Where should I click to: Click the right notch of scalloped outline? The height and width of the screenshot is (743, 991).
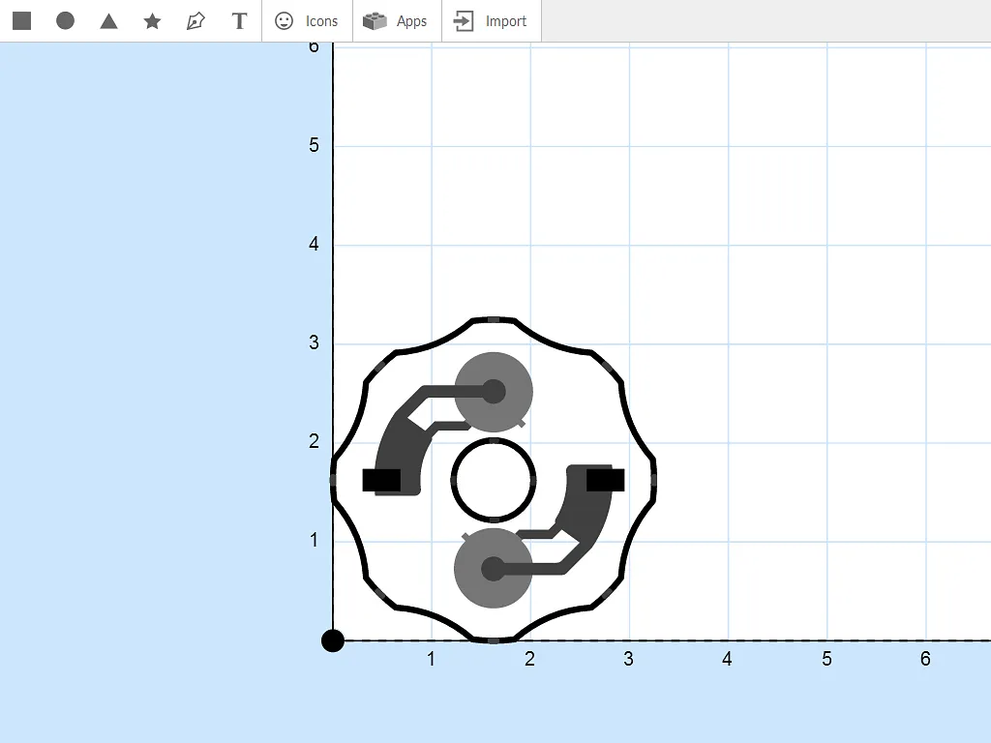[x=654, y=479]
